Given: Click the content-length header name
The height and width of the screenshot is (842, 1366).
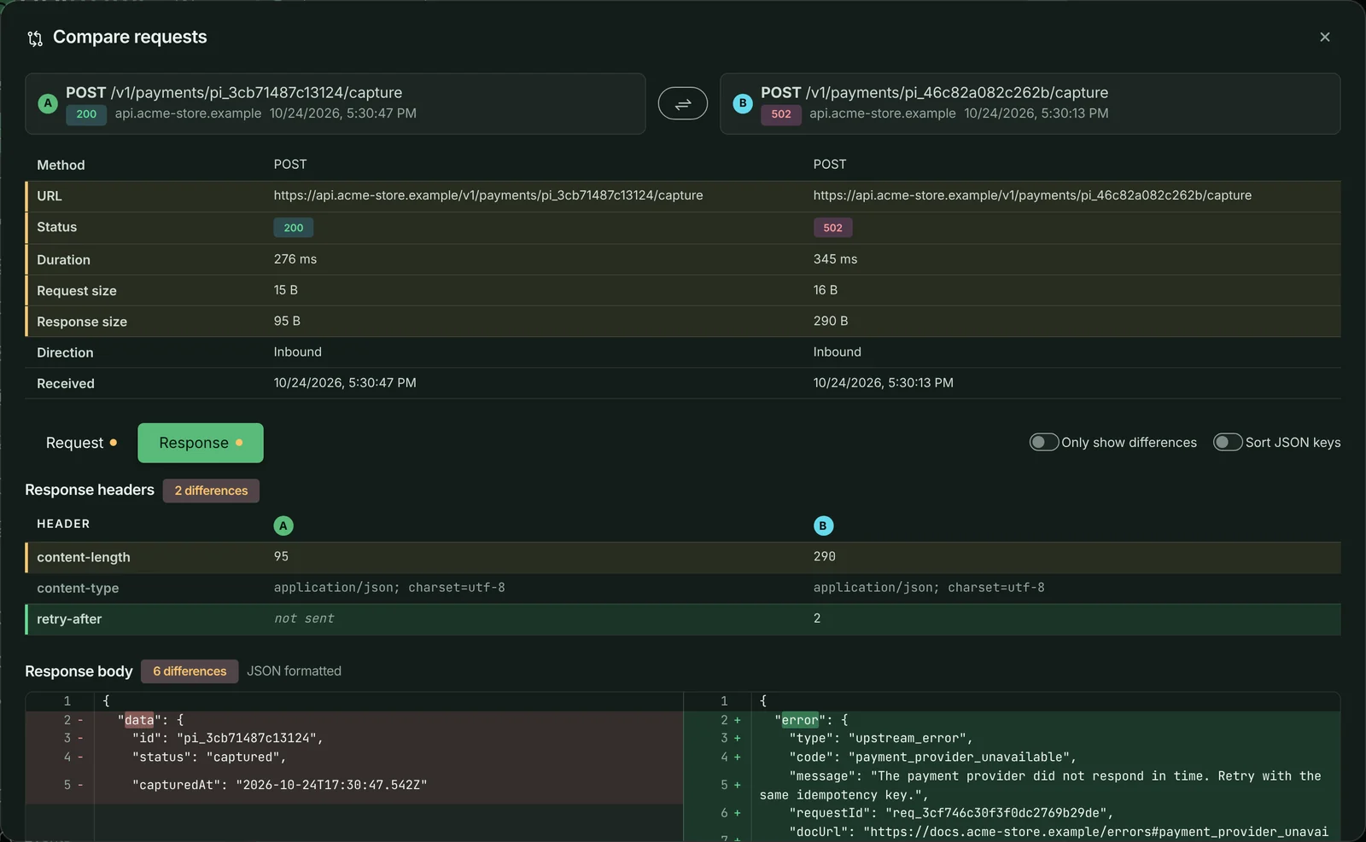Looking at the screenshot, I should tap(84, 557).
